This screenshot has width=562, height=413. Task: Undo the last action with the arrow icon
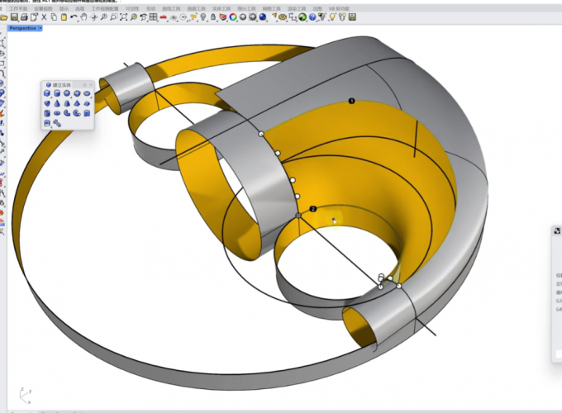[74, 17]
